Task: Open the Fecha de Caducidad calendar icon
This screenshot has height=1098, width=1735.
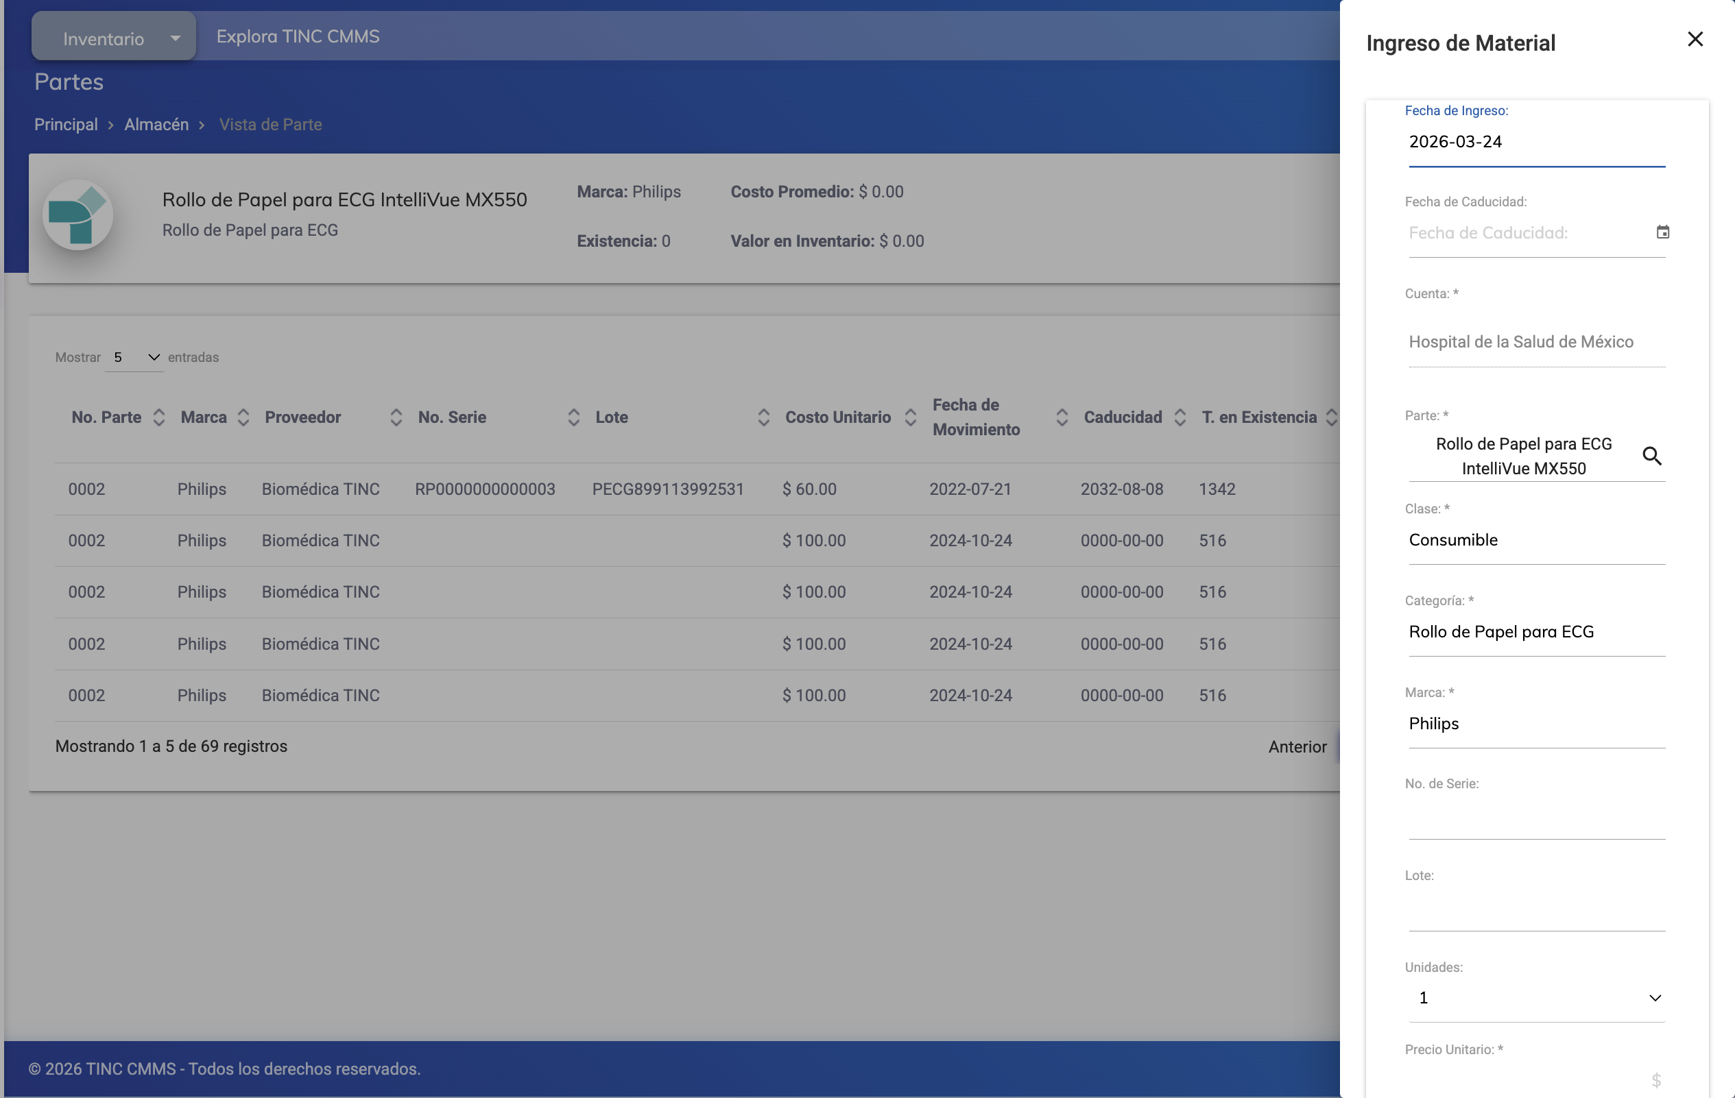Action: 1662,232
